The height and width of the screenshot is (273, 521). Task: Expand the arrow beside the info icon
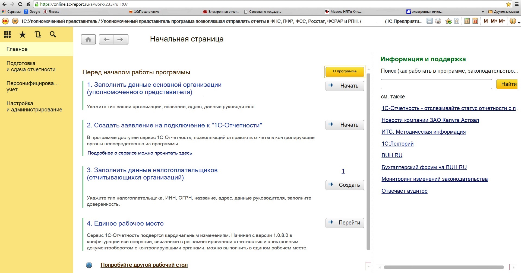(x=519, y=22)
